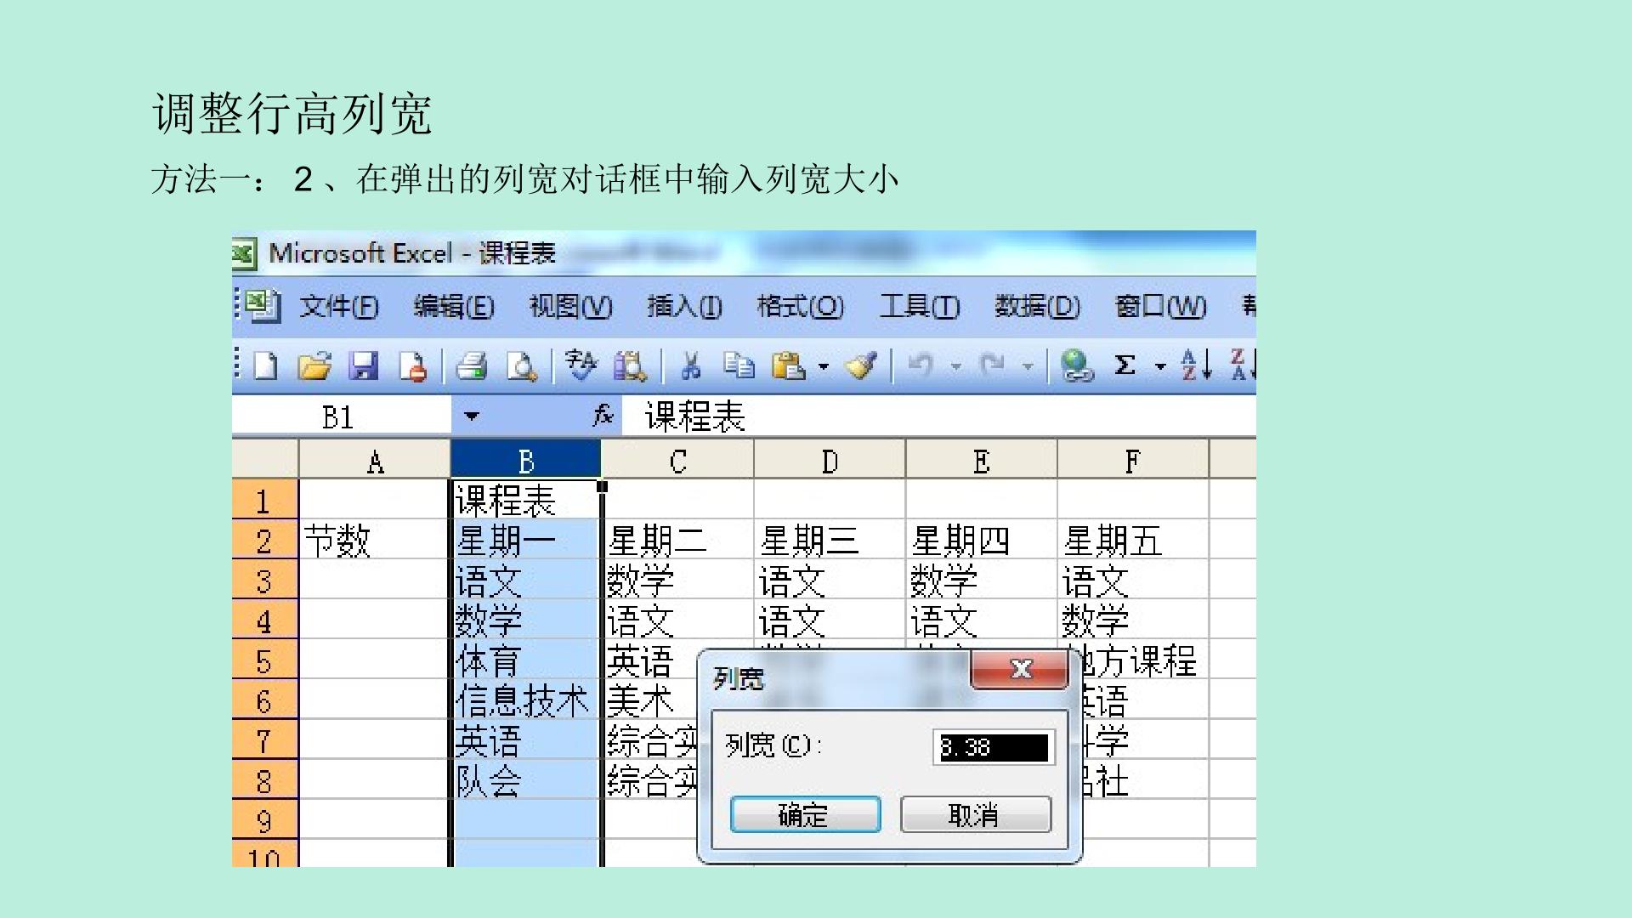Select row 4 header
This screenshot has height=918, width=1632.
click(264, 619)
